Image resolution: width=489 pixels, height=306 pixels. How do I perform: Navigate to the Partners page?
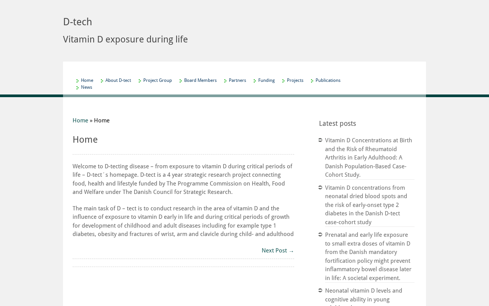[x=237, y=81]
